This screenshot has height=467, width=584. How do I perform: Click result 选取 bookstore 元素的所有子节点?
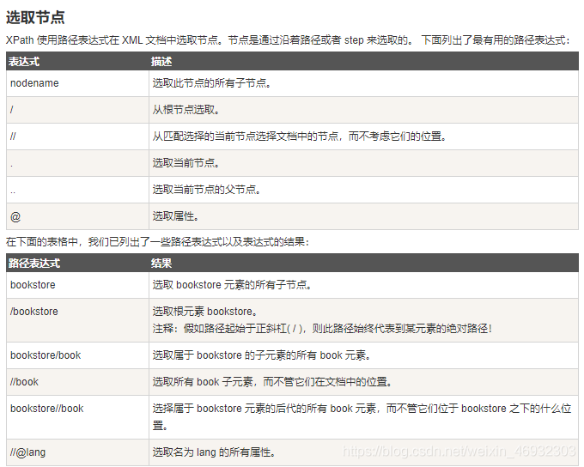[x=232, y=285]
